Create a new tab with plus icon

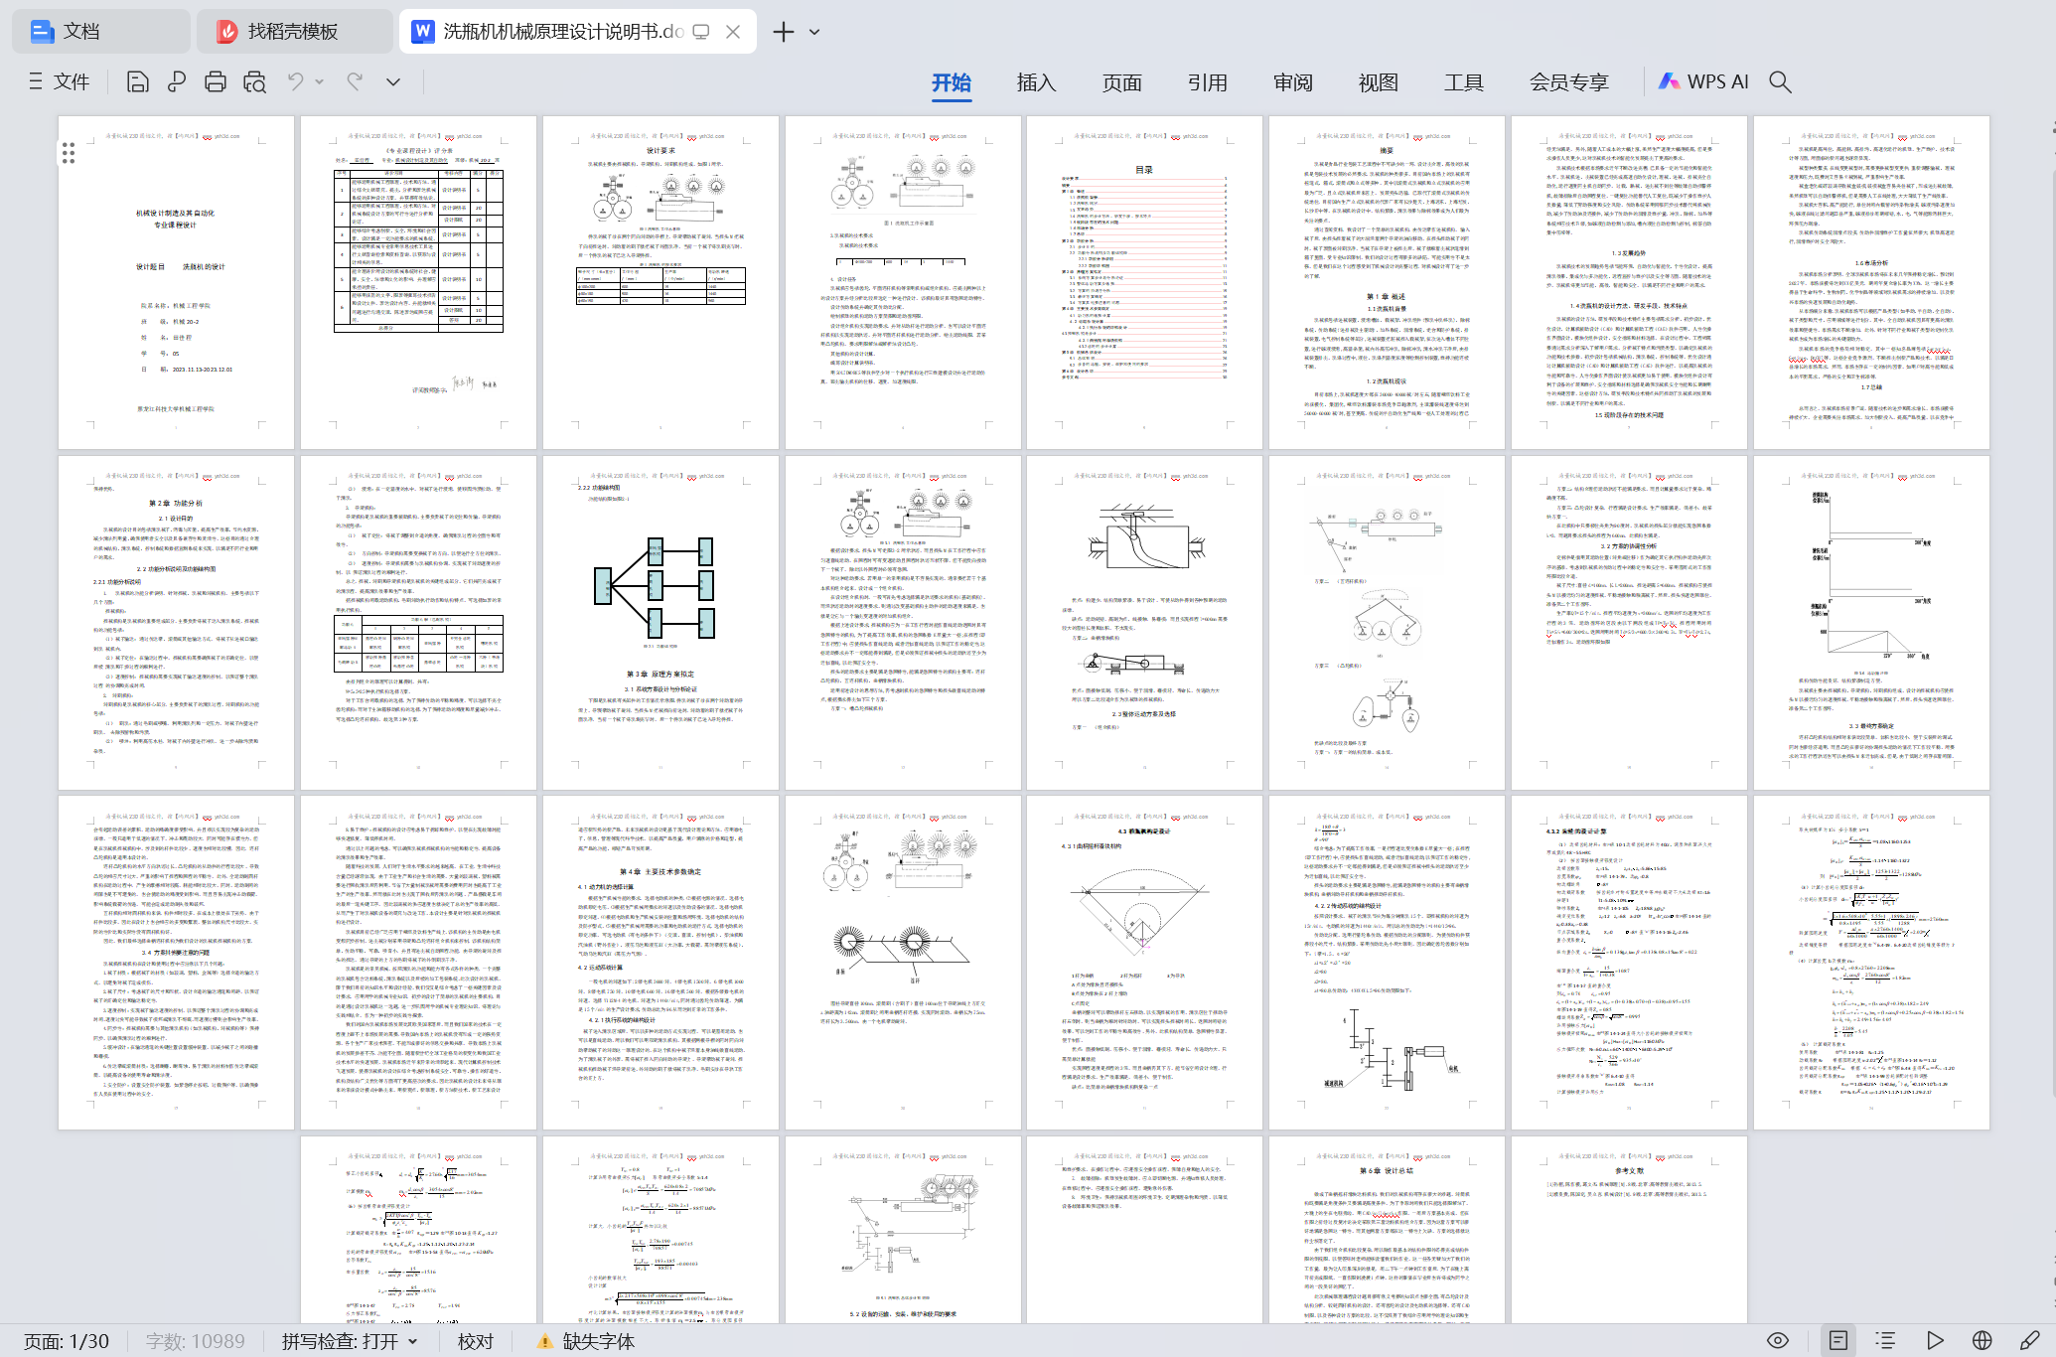click(x=784, y=32)
